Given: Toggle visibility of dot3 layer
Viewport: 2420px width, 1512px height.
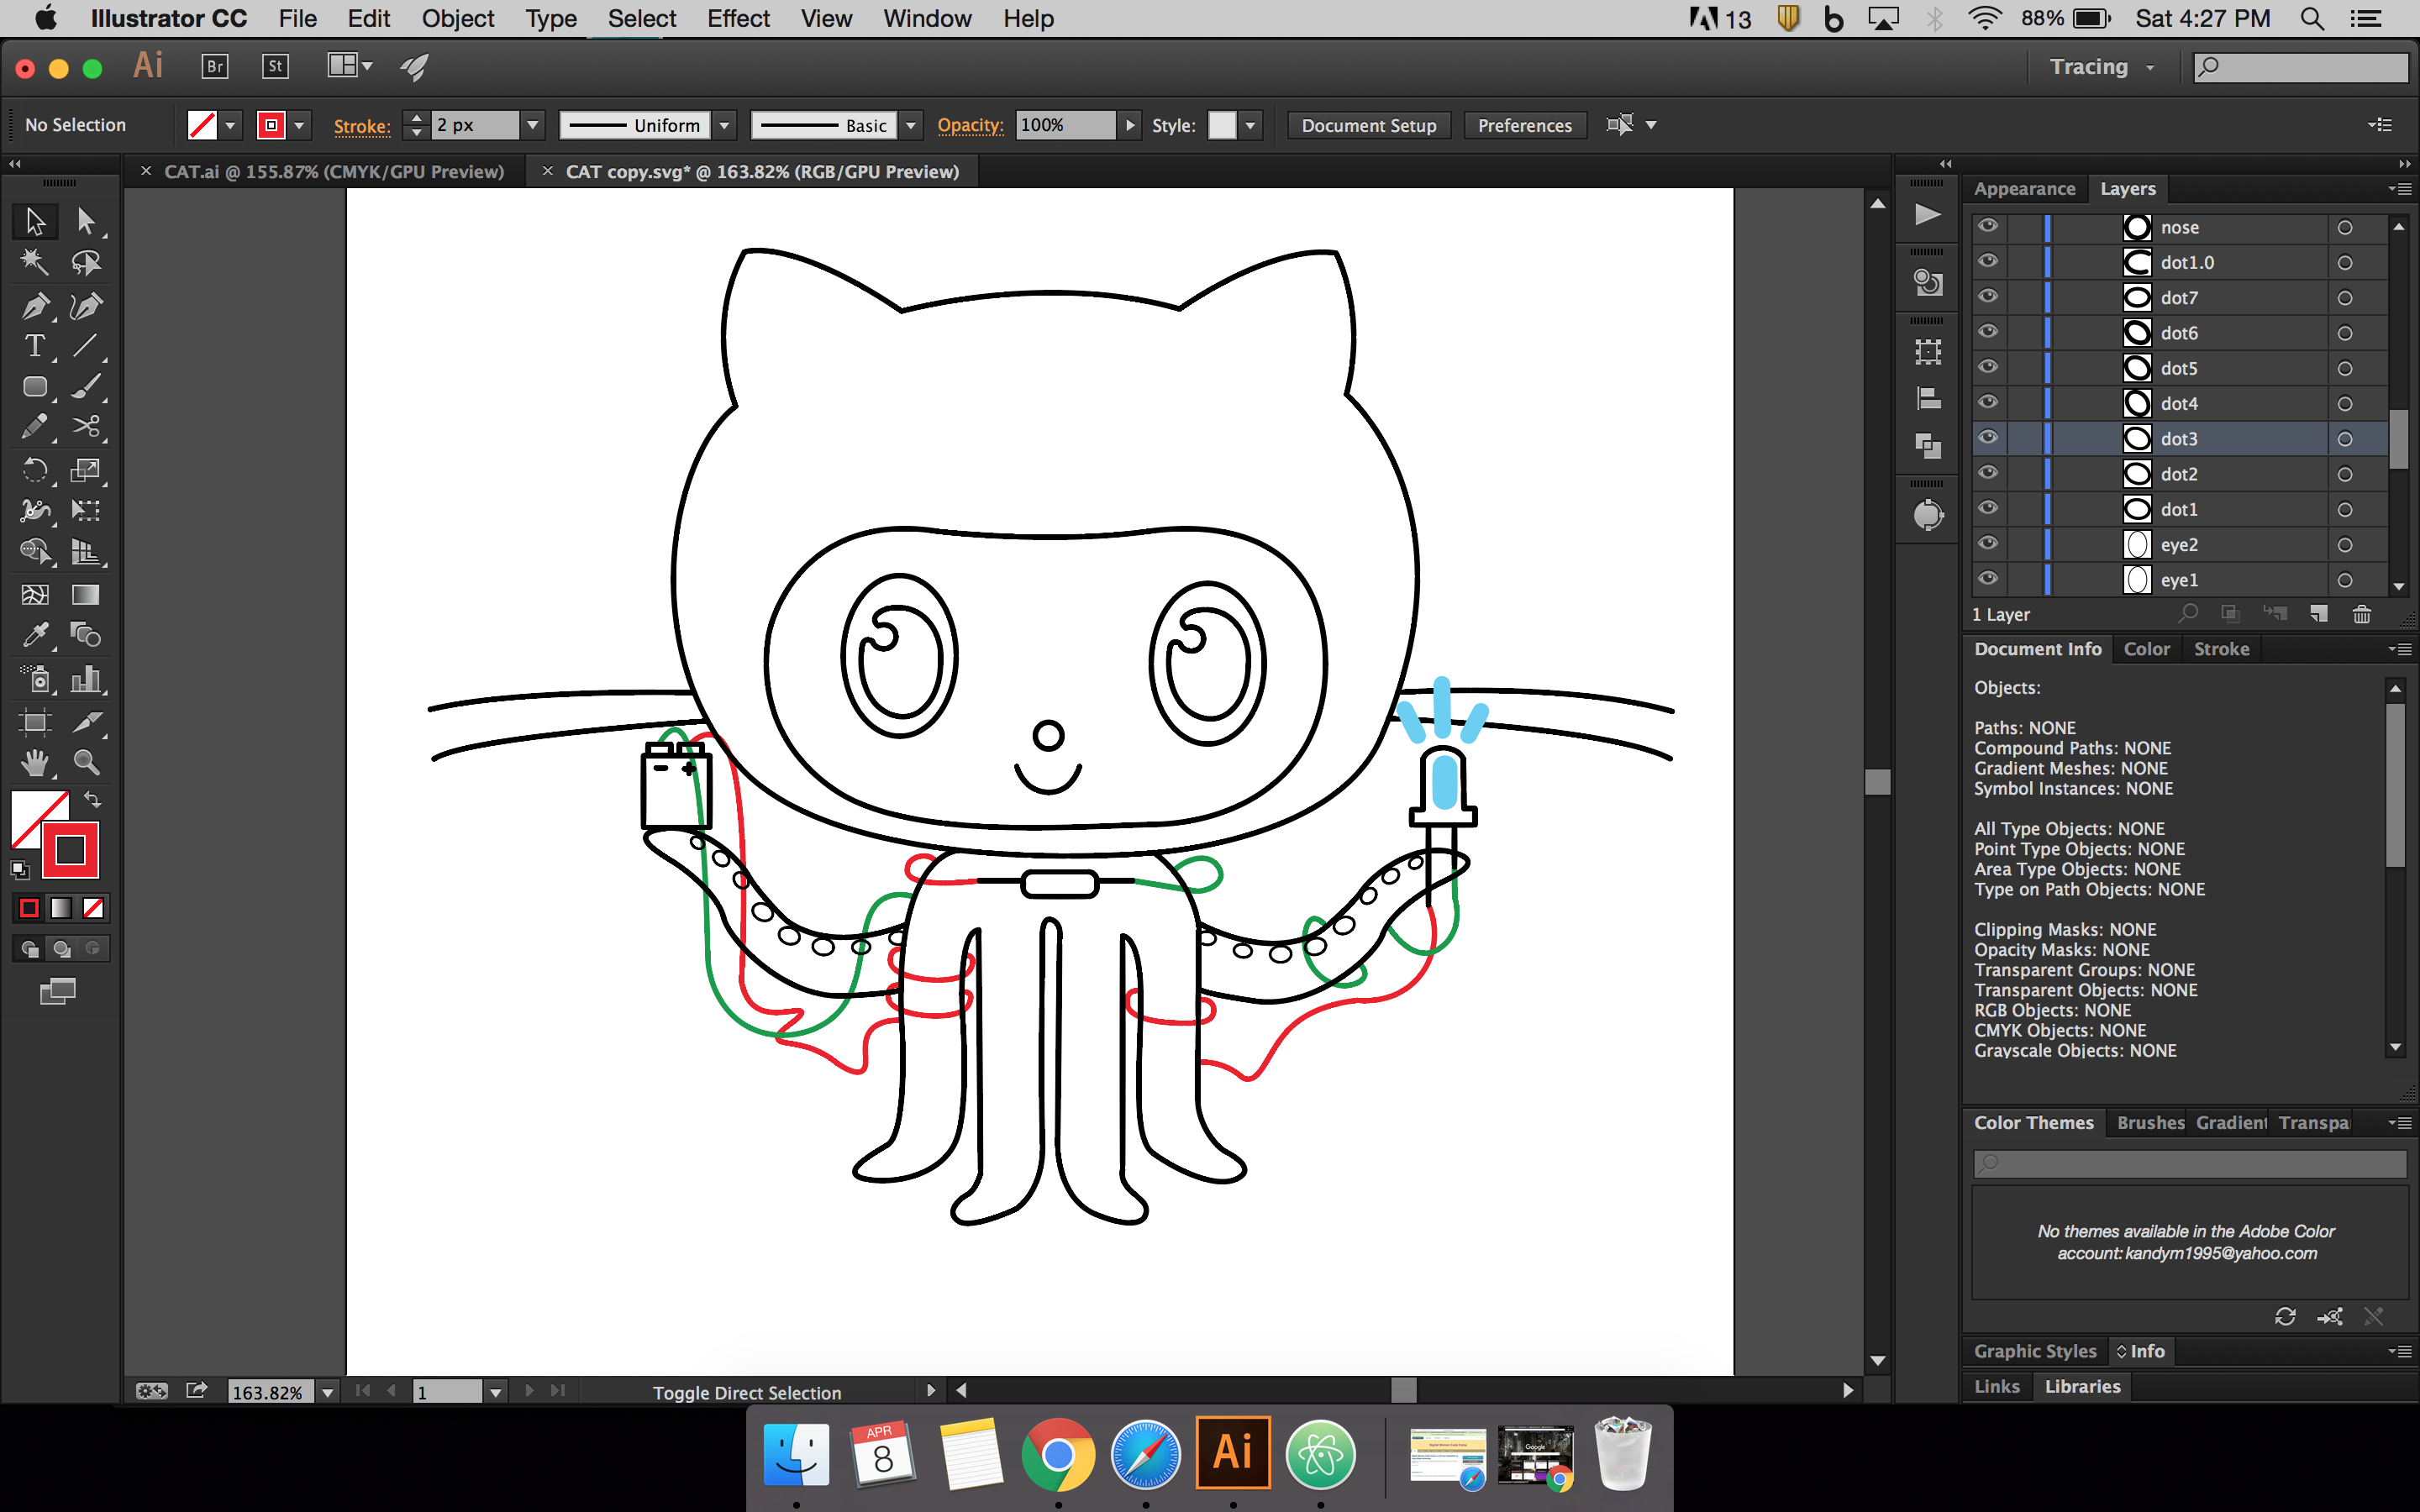Looking at the screenshot, I should (x=1988, y=438).
